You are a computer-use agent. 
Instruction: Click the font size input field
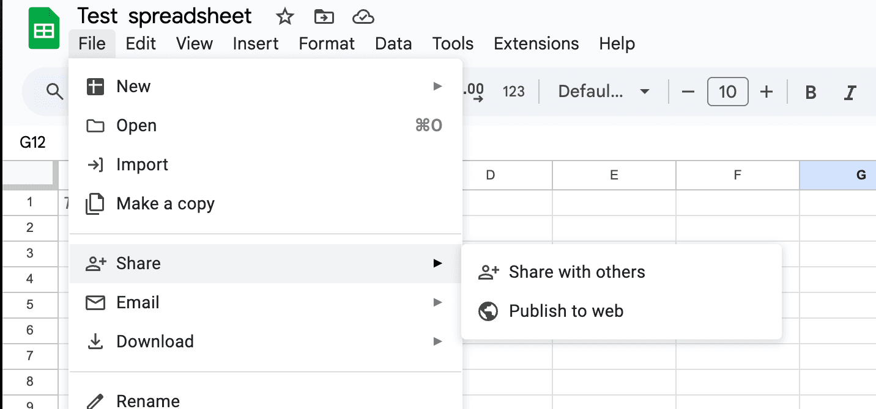pos(727,92)
